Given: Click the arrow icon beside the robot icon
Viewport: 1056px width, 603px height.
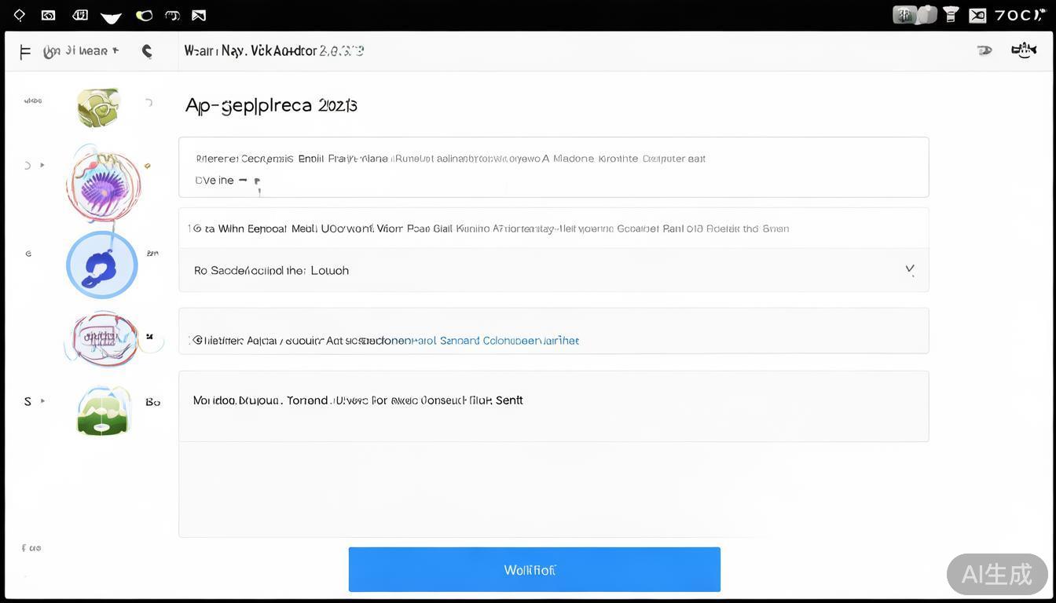Looking at the screenshot, I should pyautogui.click(x=984, y=51).
